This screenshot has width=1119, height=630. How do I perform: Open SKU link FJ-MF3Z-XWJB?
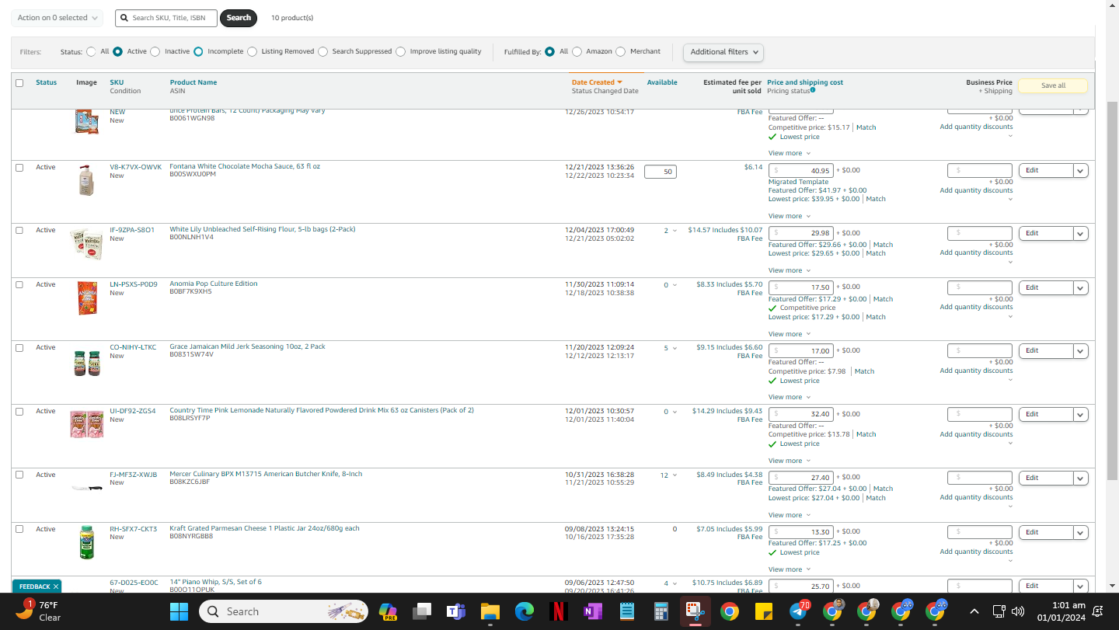point(133,475)
